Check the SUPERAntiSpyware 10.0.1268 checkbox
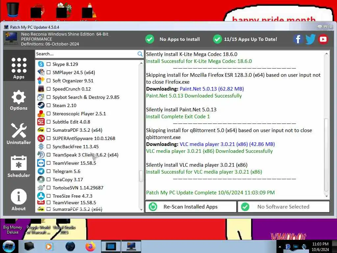Viewport: 337px width, 253px height. pos(49,138)
